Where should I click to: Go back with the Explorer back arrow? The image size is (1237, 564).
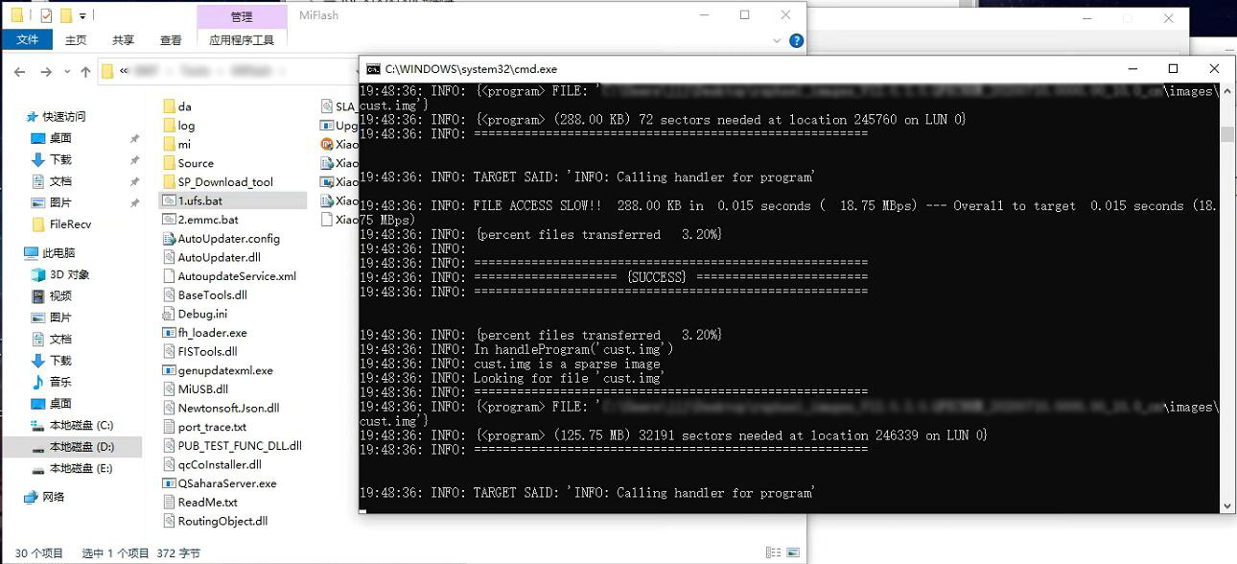coord(20,72)
